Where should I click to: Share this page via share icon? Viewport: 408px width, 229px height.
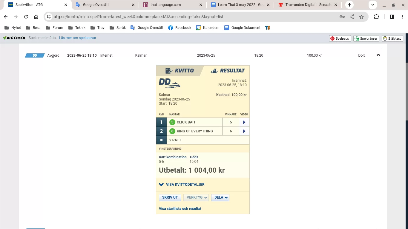(x=352, y=17)
